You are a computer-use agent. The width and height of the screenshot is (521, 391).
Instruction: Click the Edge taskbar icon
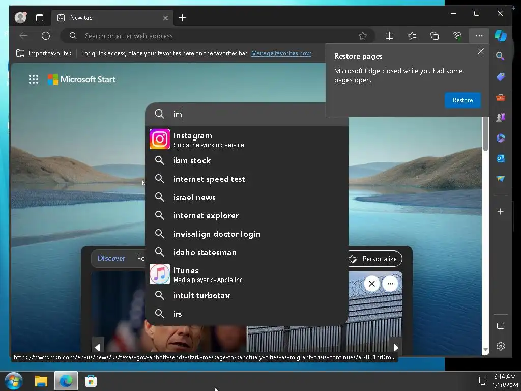pyautogui.click(x=66, y=381)
